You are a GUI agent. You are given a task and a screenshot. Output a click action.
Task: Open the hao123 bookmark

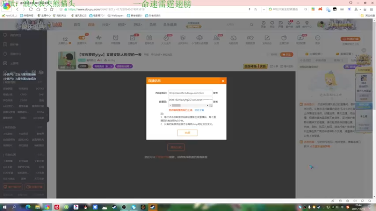pyautogui.click(x=9, y=15)
